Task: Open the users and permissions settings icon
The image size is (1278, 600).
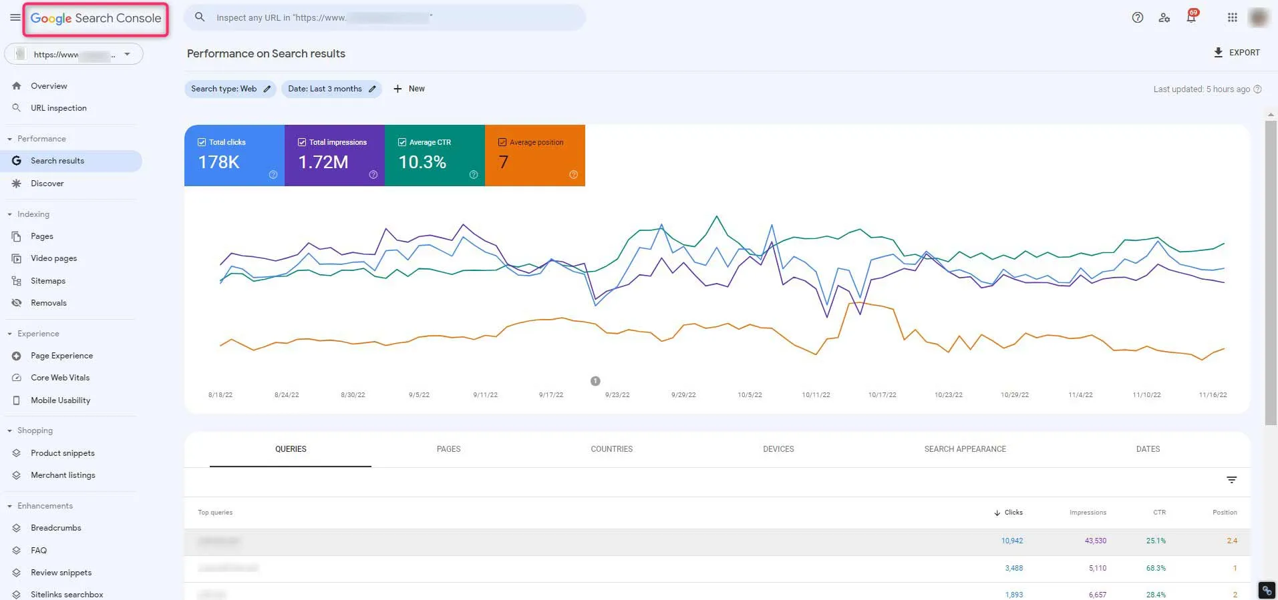Action: [1164, 18]
